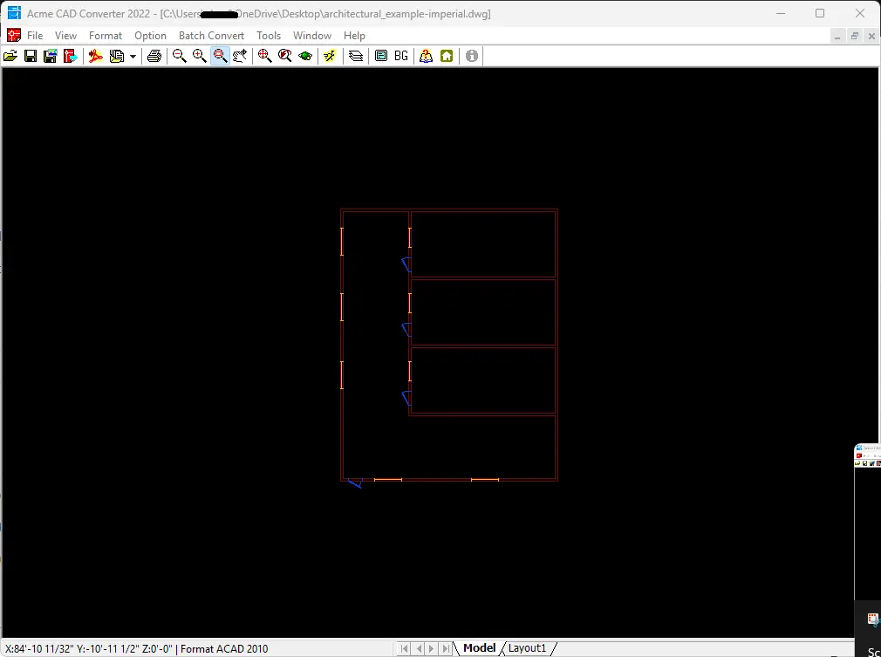Open the dropdown arrow beside batch convert
Viewport: 881px width, 657px height.
pos(133,56)
